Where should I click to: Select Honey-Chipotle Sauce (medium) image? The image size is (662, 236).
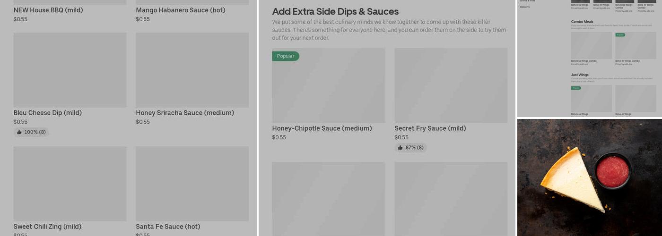328,85
